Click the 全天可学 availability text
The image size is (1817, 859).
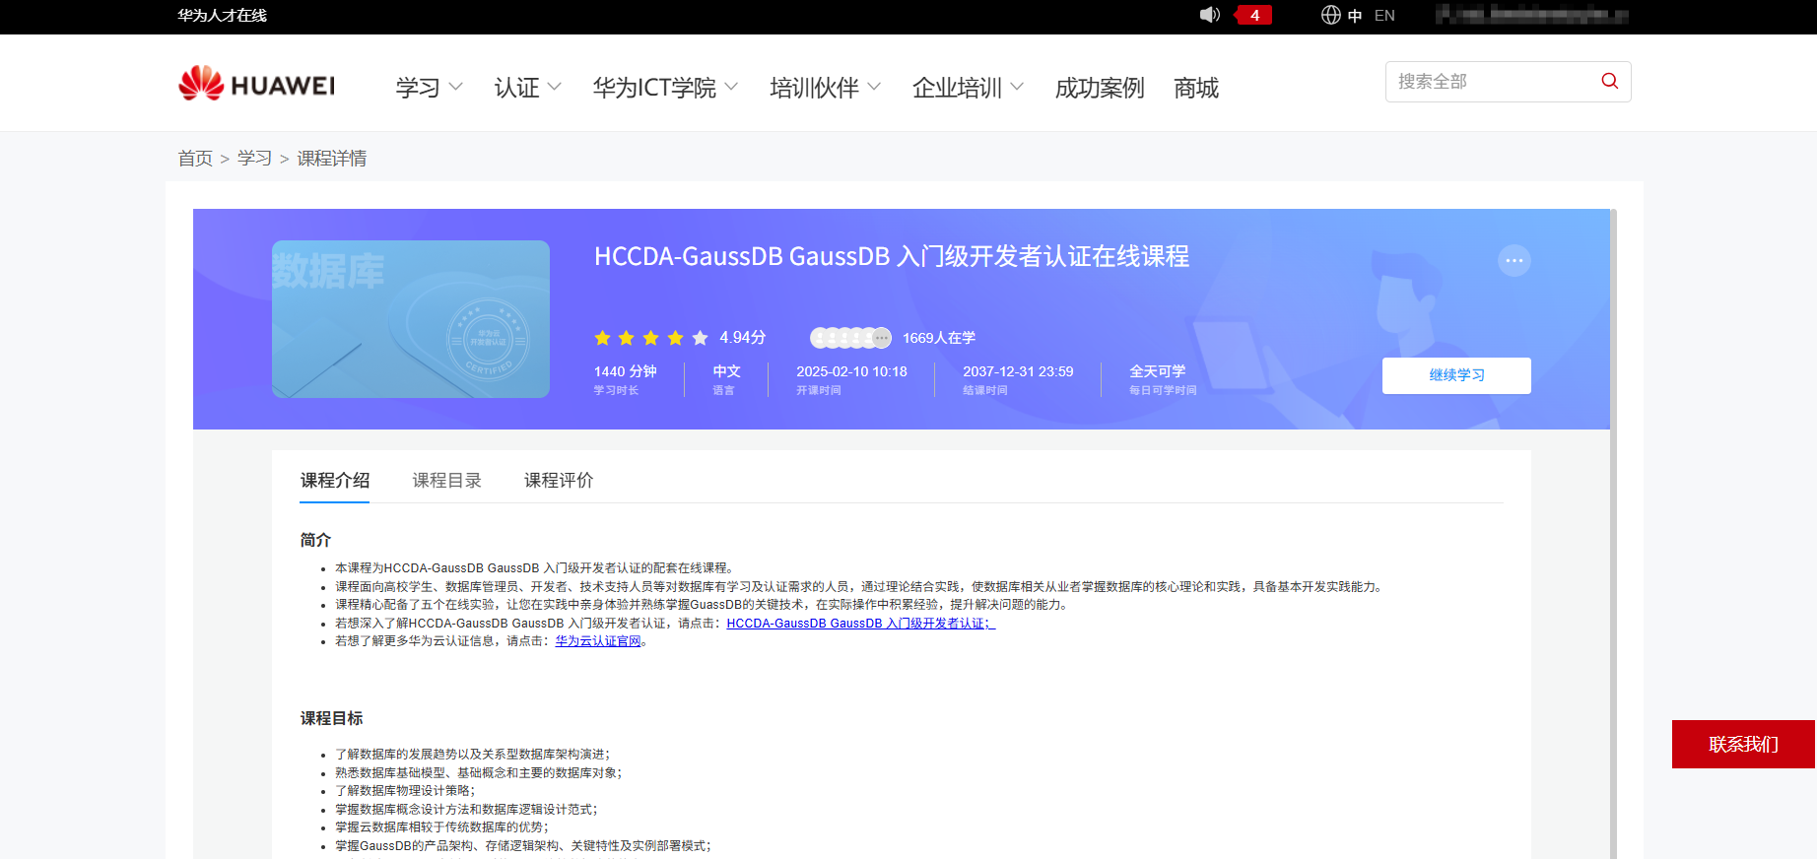coord(1158,371)
